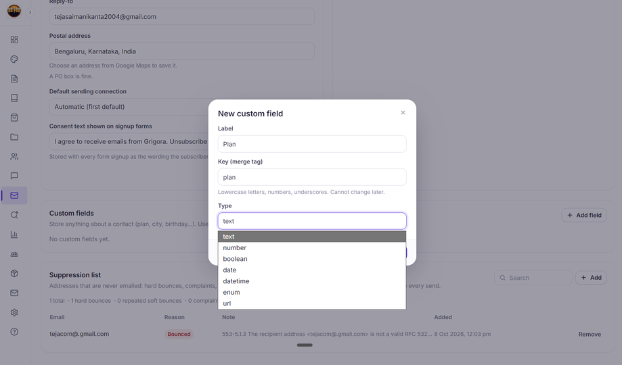Click the Suppression list section heading
The image size is (622, 365).
[x=75, y=275]
